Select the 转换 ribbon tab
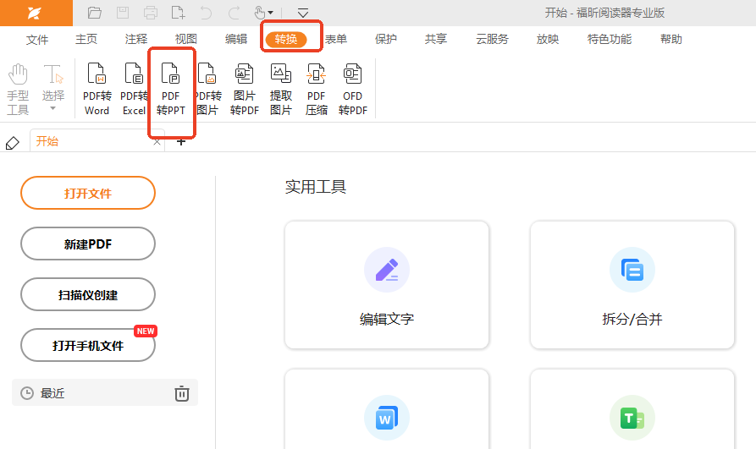 286,39
